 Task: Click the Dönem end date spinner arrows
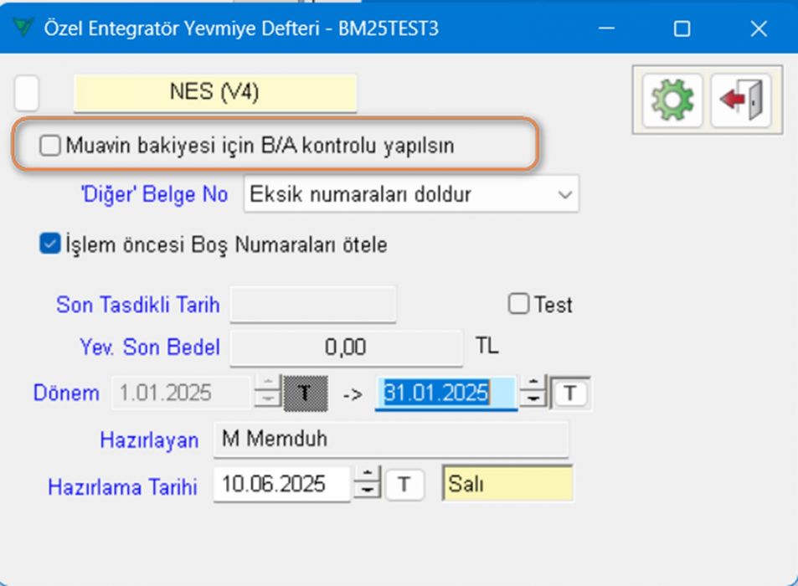coord(533,393)
